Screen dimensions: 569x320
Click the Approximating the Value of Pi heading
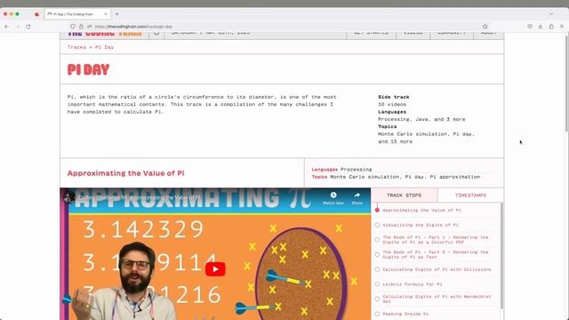(x=125, y=173)
